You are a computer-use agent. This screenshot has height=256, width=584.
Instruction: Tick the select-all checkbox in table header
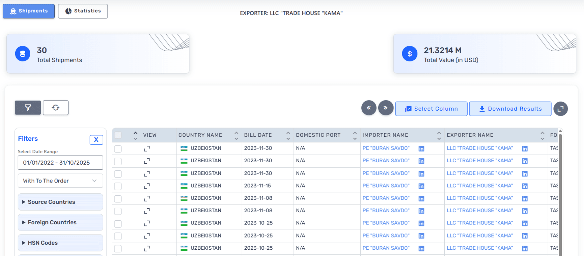pyautogui.click(x=118, y=135)
